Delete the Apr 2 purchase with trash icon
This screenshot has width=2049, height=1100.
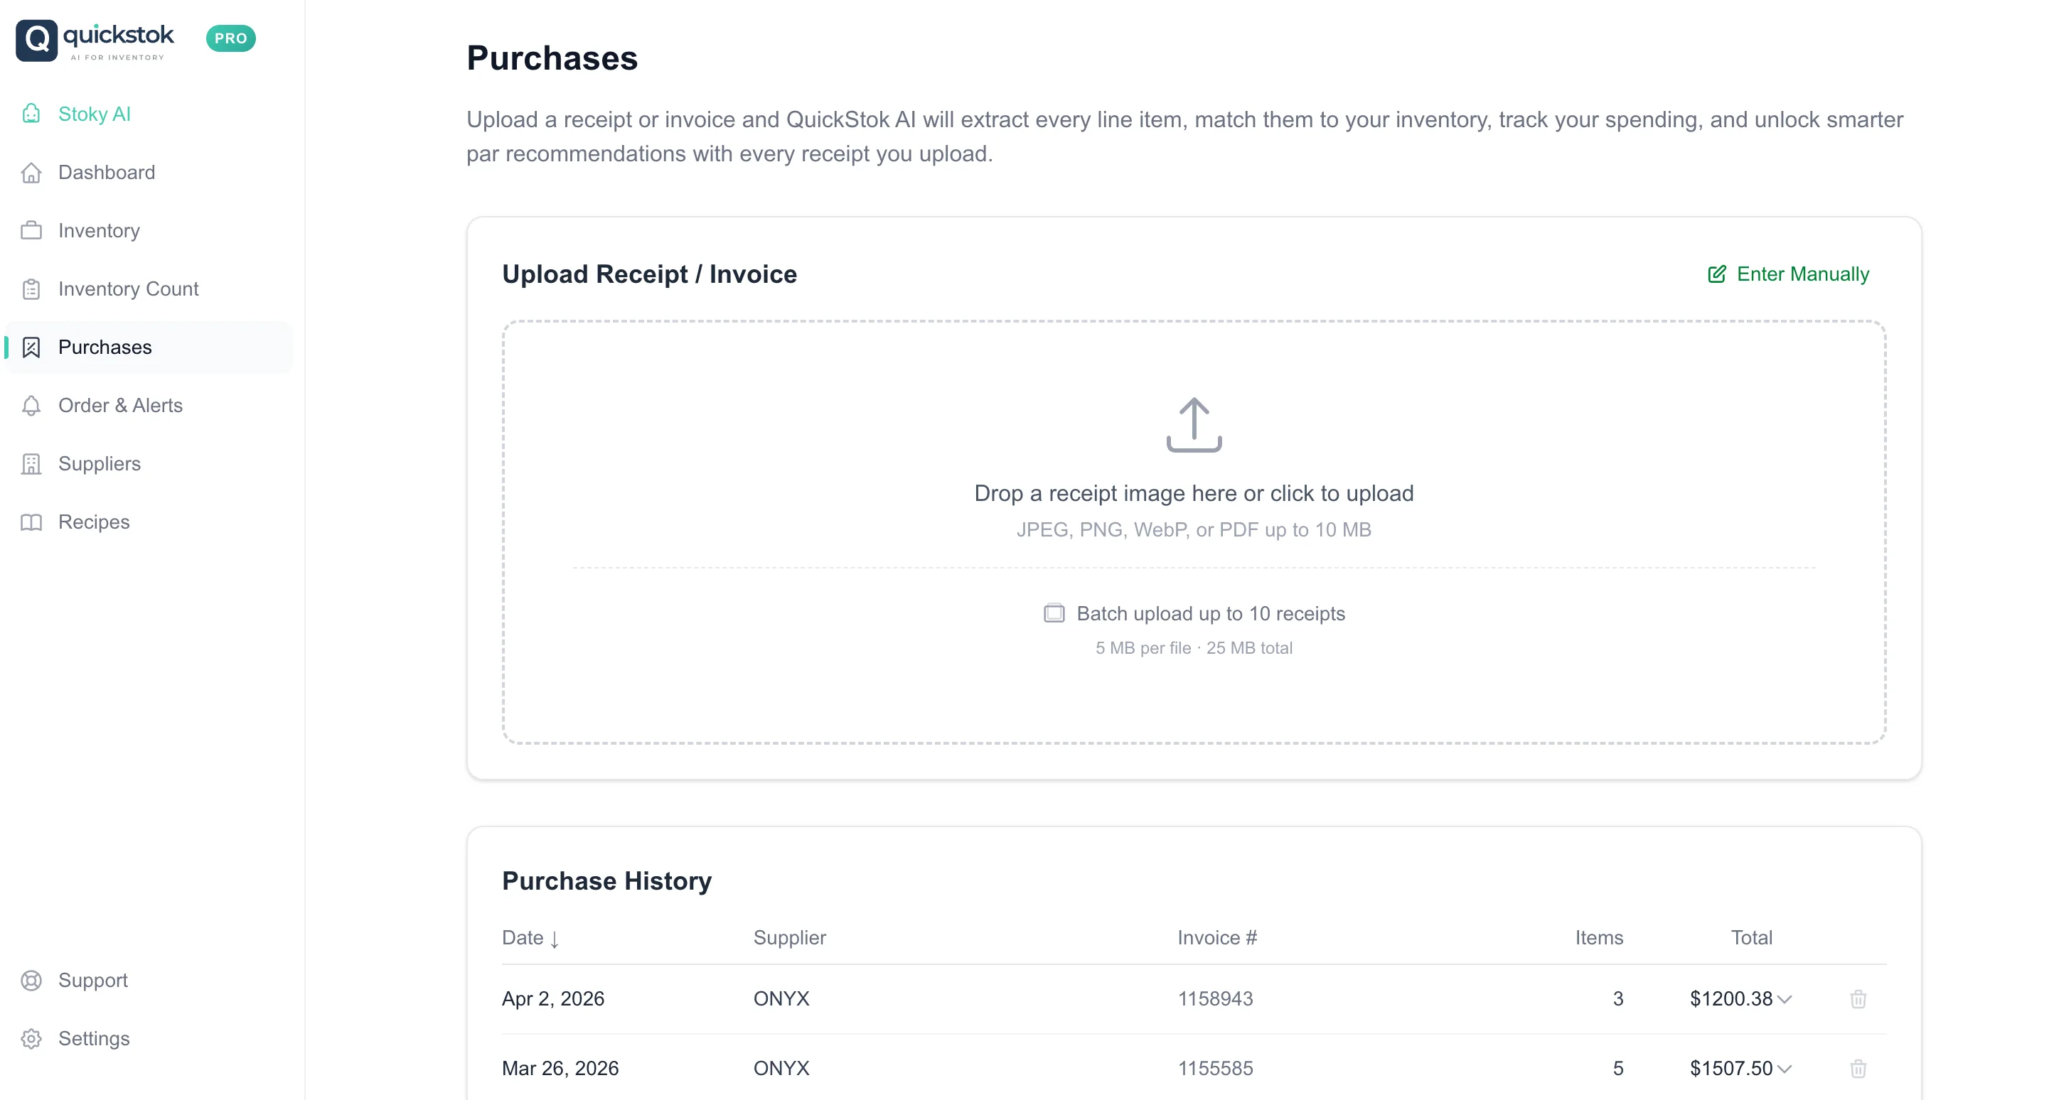(x=1858, y=999)
